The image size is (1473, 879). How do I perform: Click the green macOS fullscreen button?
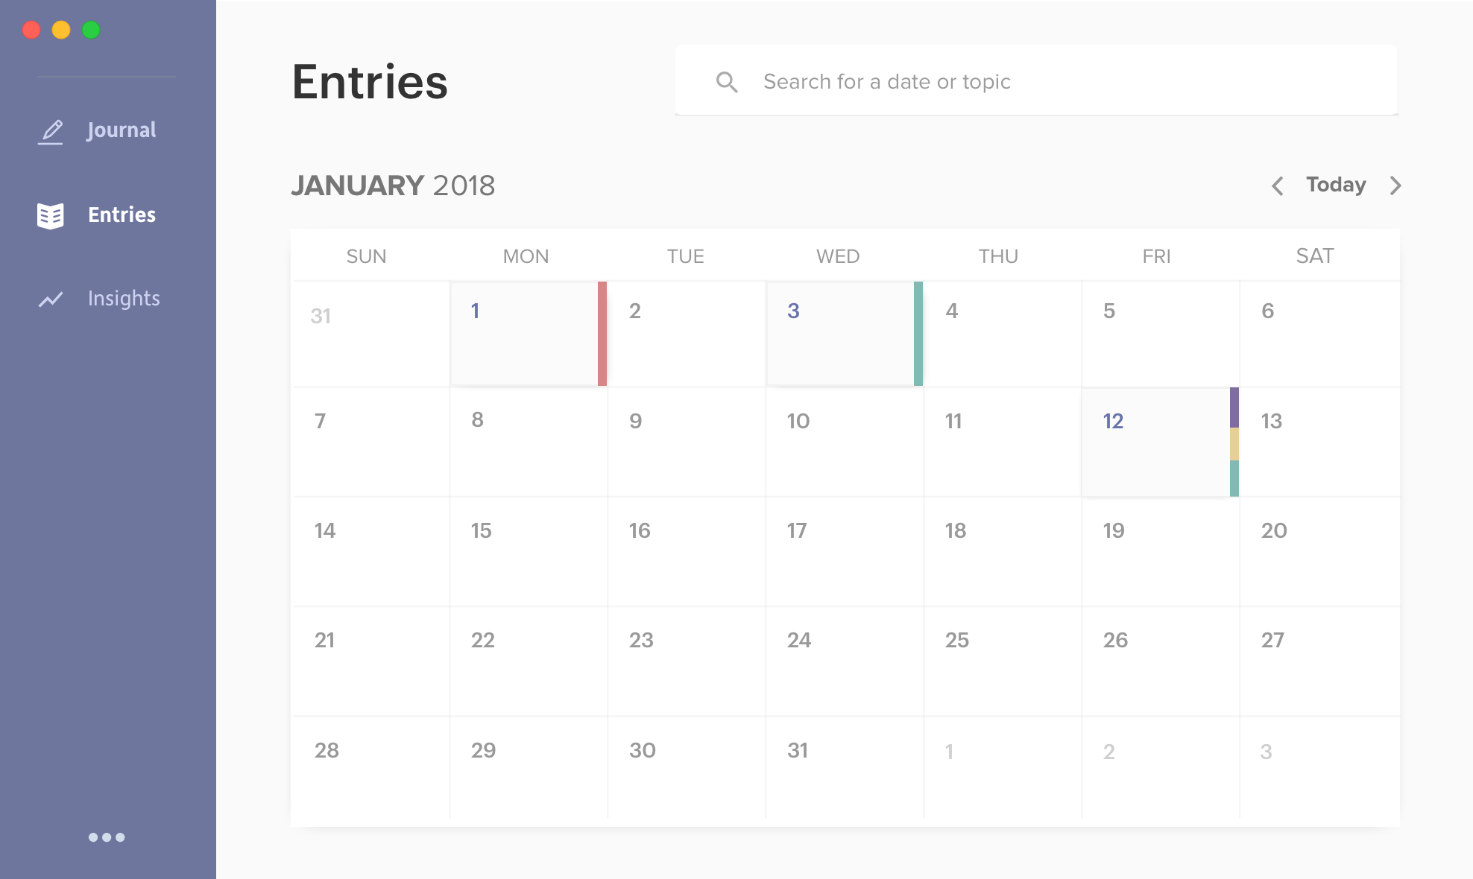(91, 30)
